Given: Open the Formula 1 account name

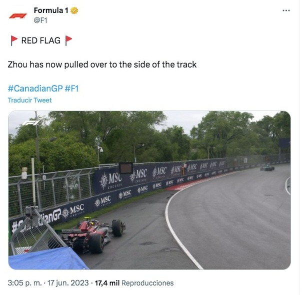Looking at the screenshot, I should pyautogui.click(x=51, y=10).
